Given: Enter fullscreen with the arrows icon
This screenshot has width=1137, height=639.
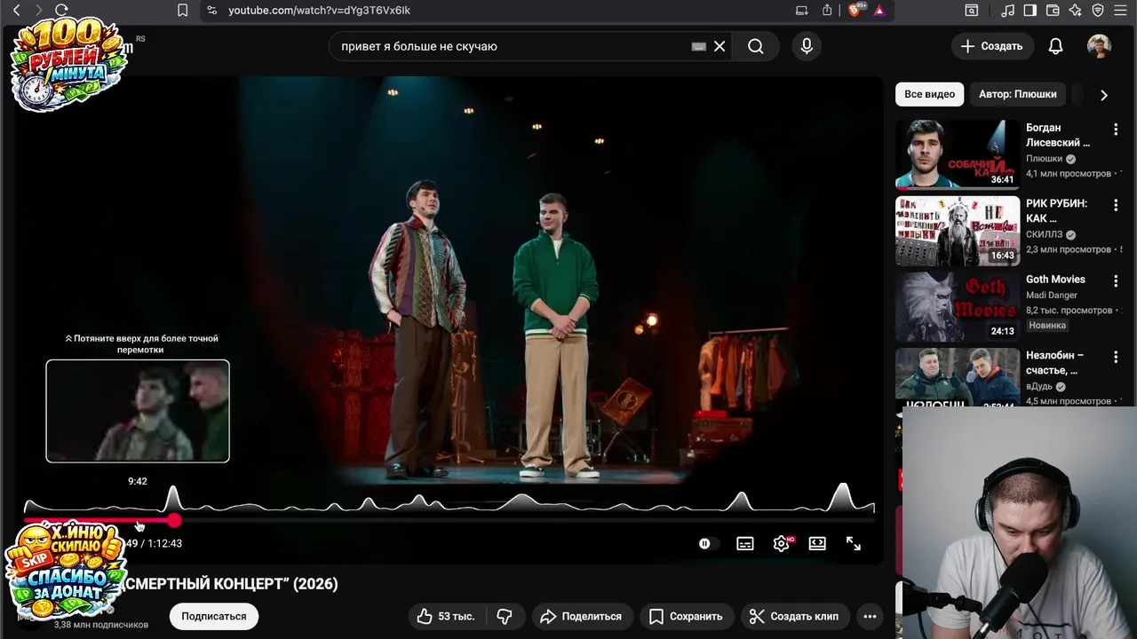Looking at the screenshot, I should (x=853, y=543).
